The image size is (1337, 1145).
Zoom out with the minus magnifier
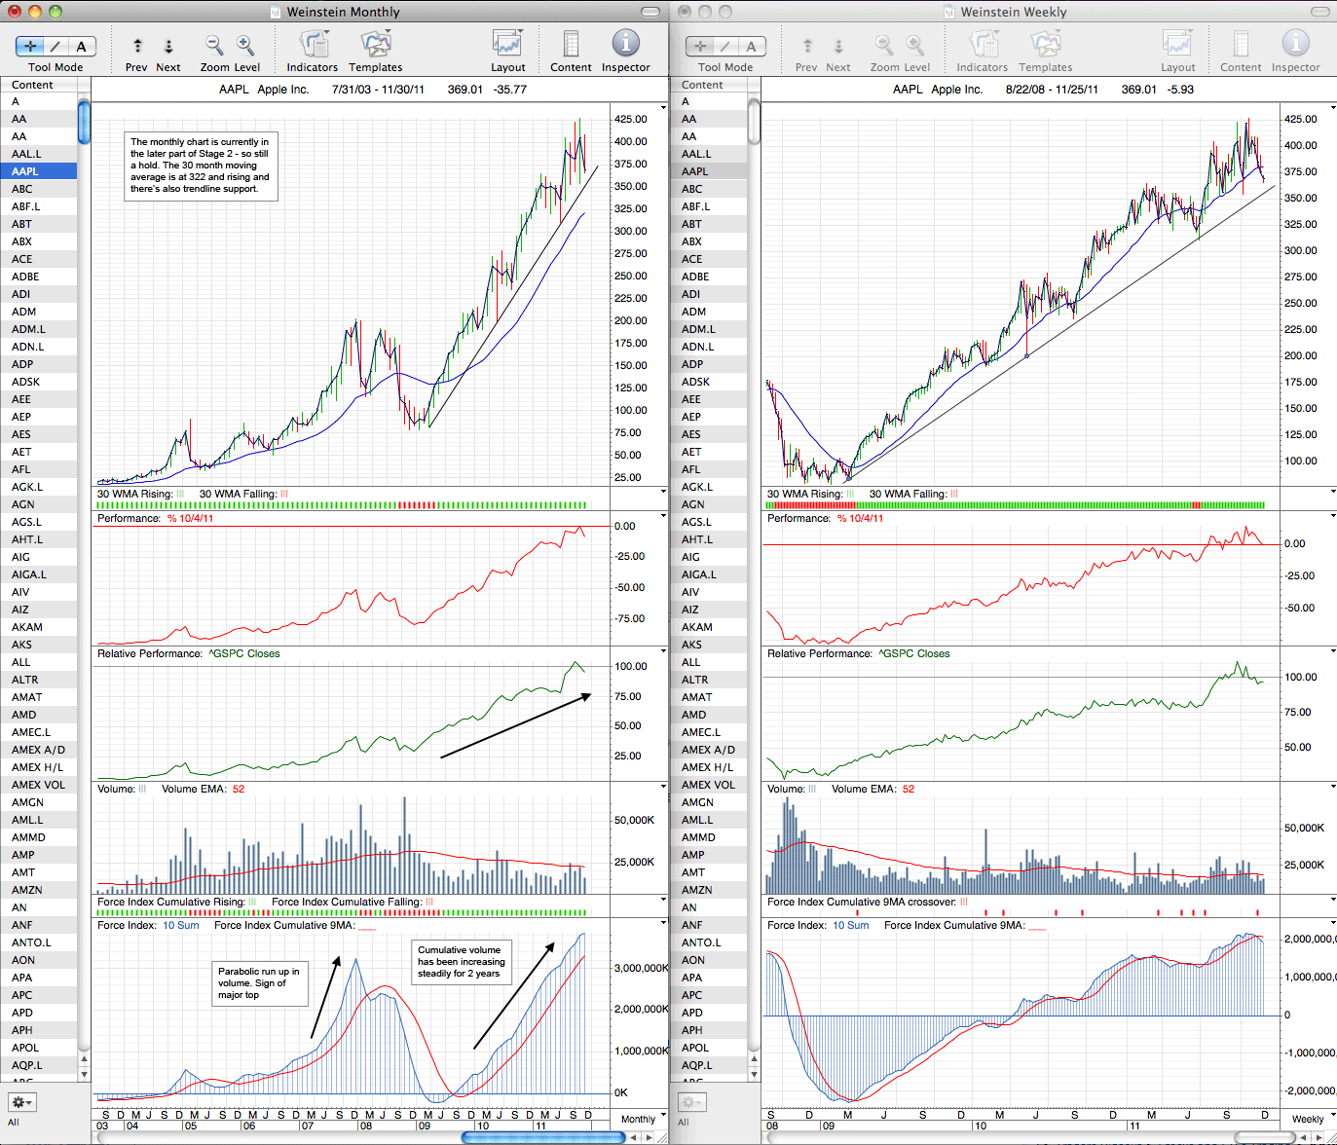(x=213, y=45)
